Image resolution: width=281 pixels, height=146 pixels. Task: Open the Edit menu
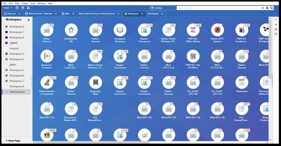11,3
